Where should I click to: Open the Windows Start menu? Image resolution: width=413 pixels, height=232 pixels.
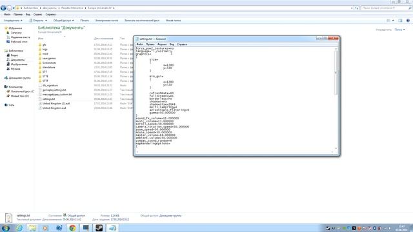click(6, 227)
